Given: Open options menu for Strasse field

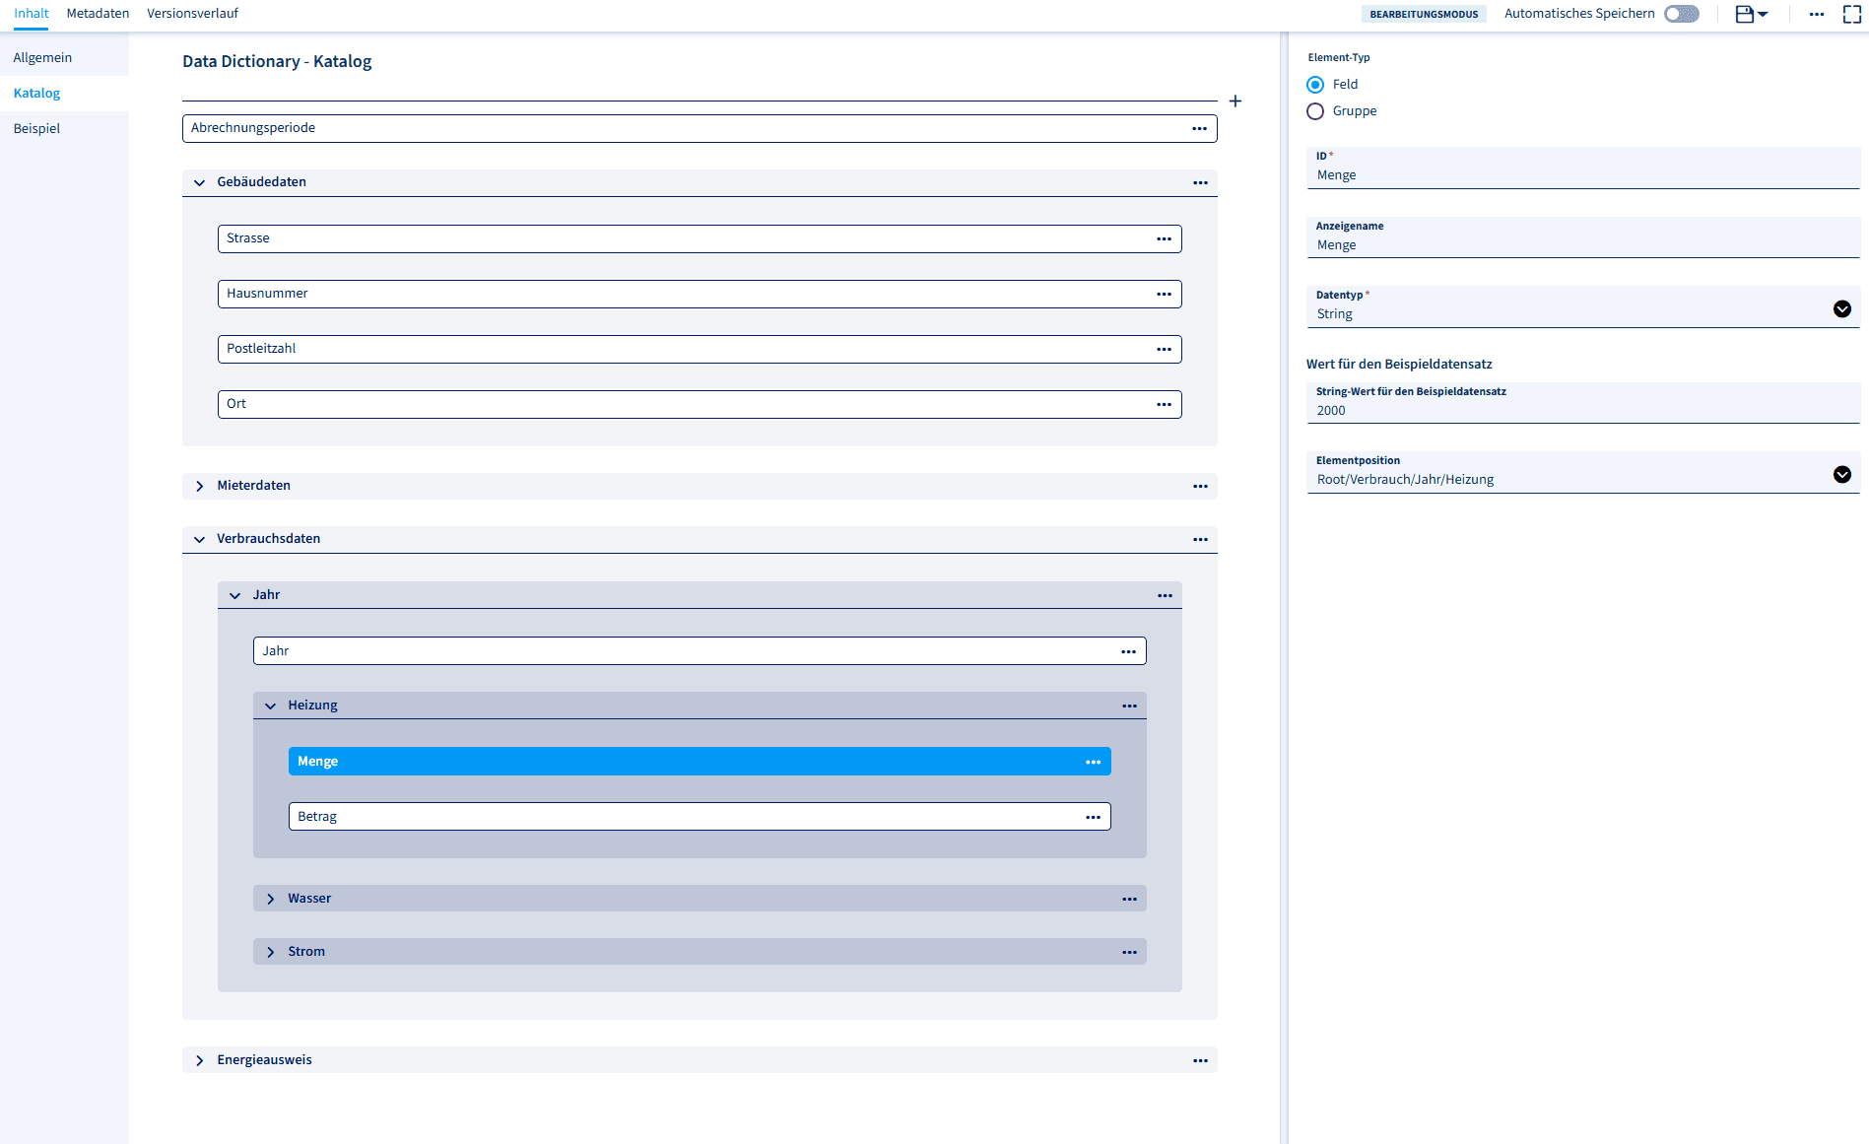Looking at the screenshot, I should pos(1164,239).
